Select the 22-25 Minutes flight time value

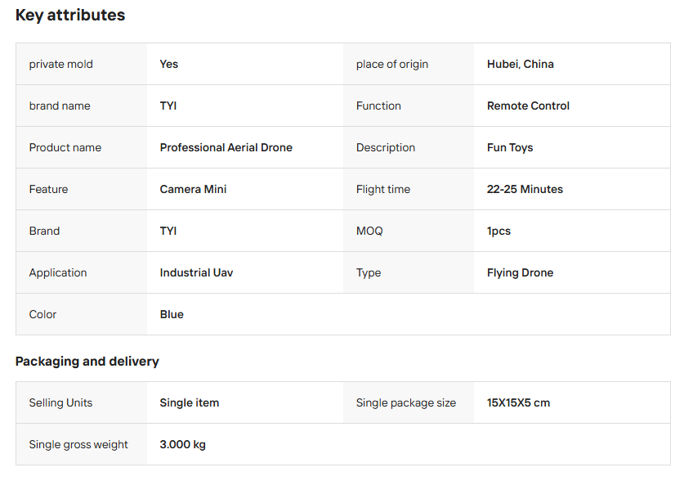pyautogui.click(x=525, y=190)
